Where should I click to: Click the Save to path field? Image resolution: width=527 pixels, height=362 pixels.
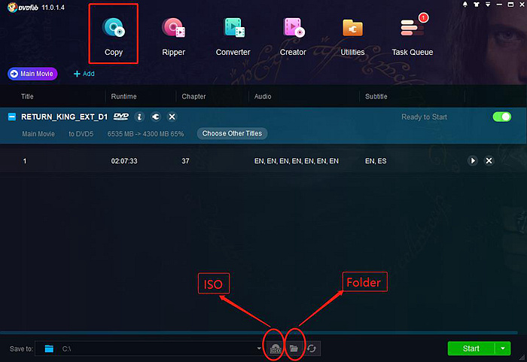tap(149, 348)
